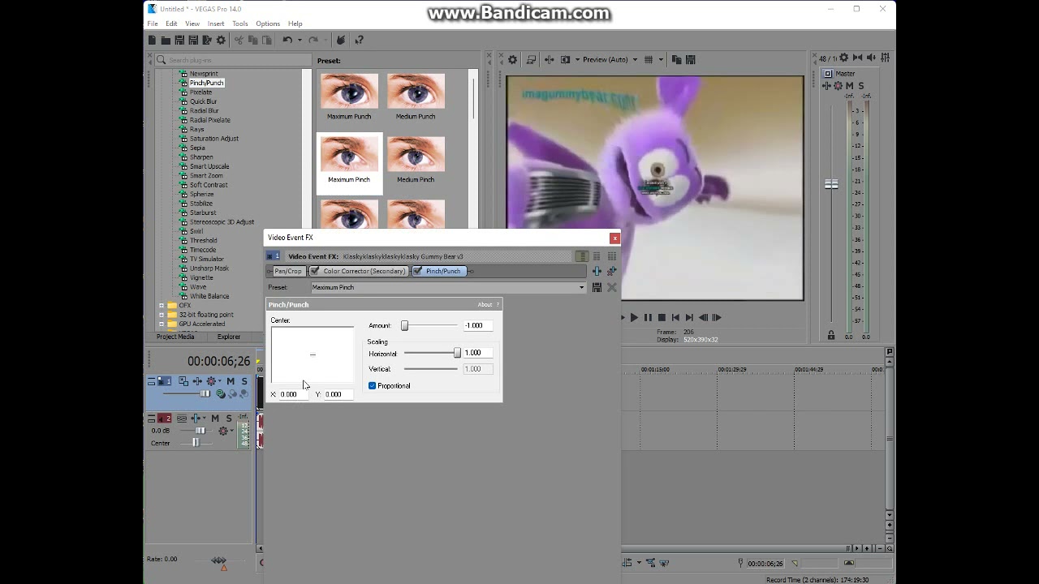
Task: Copy snapshot to clipboard icon
Action: click(x=676, y=59)
